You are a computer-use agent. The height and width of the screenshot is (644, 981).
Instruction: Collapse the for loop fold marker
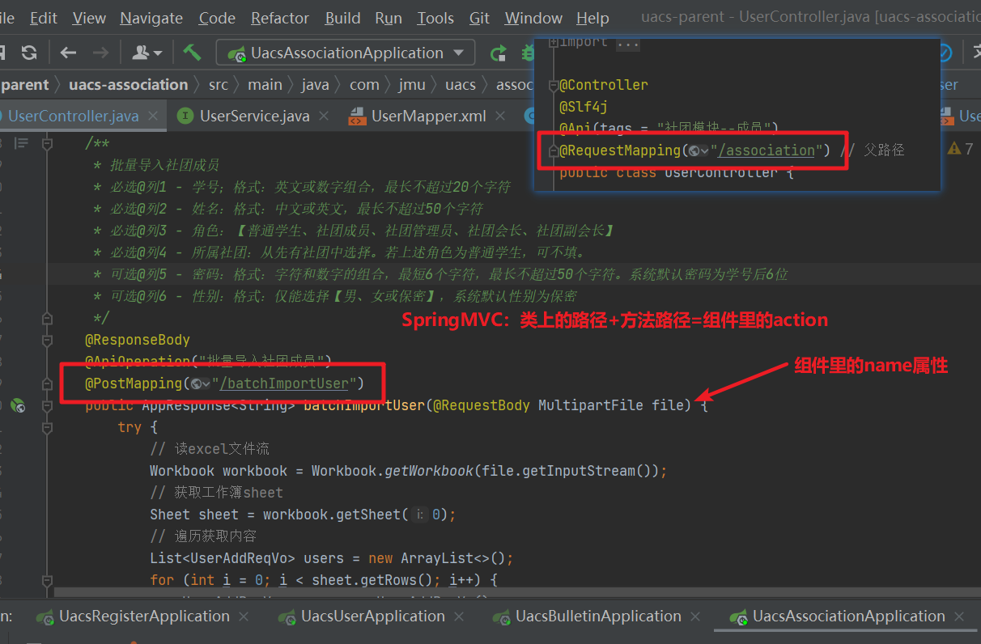(47, 580)
